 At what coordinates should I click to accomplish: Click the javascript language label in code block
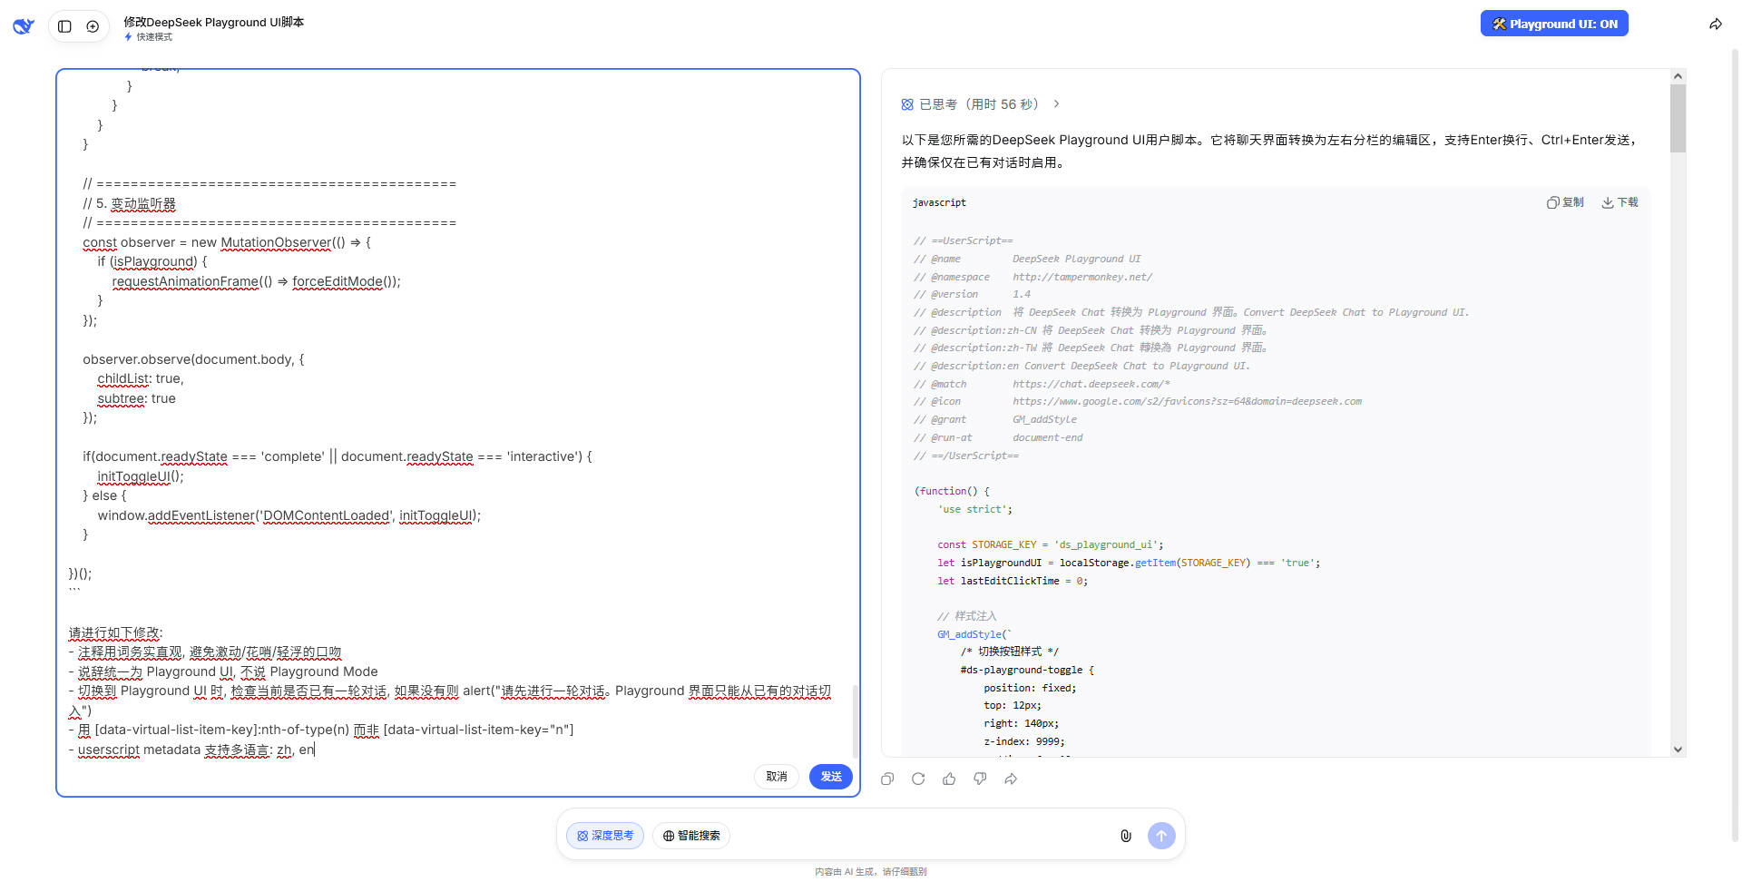click(x=939, y=202)
